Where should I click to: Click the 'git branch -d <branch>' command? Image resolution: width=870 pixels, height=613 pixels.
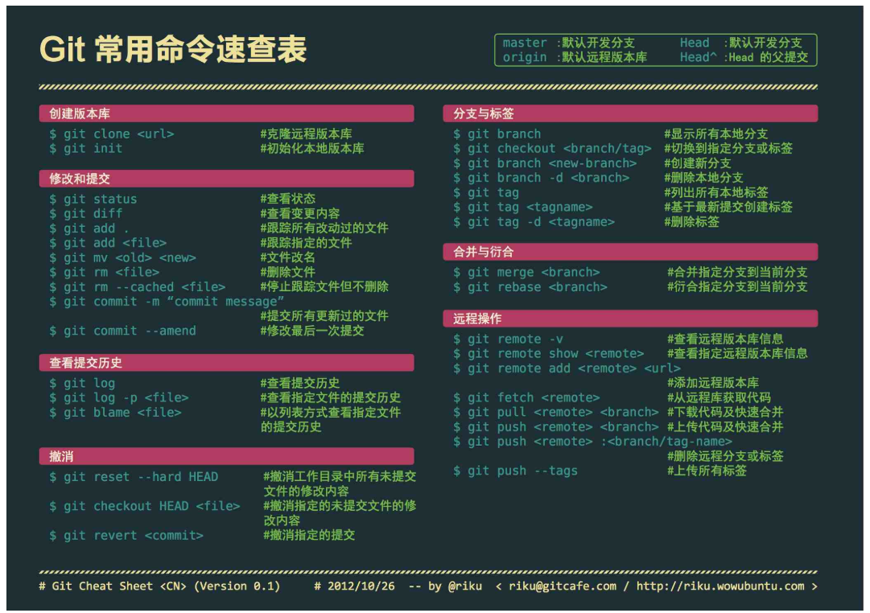(x=542, y=178)
